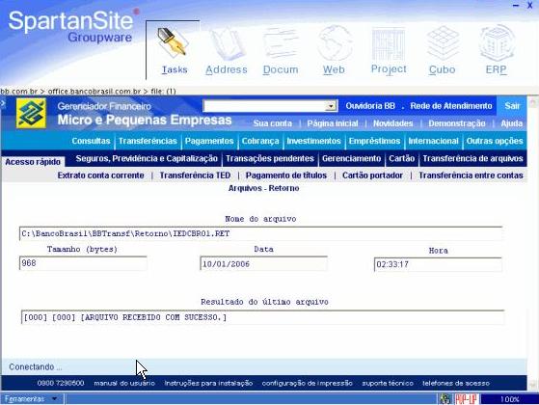Click the Resultado do último arquivo field

(x=263, y=317)
